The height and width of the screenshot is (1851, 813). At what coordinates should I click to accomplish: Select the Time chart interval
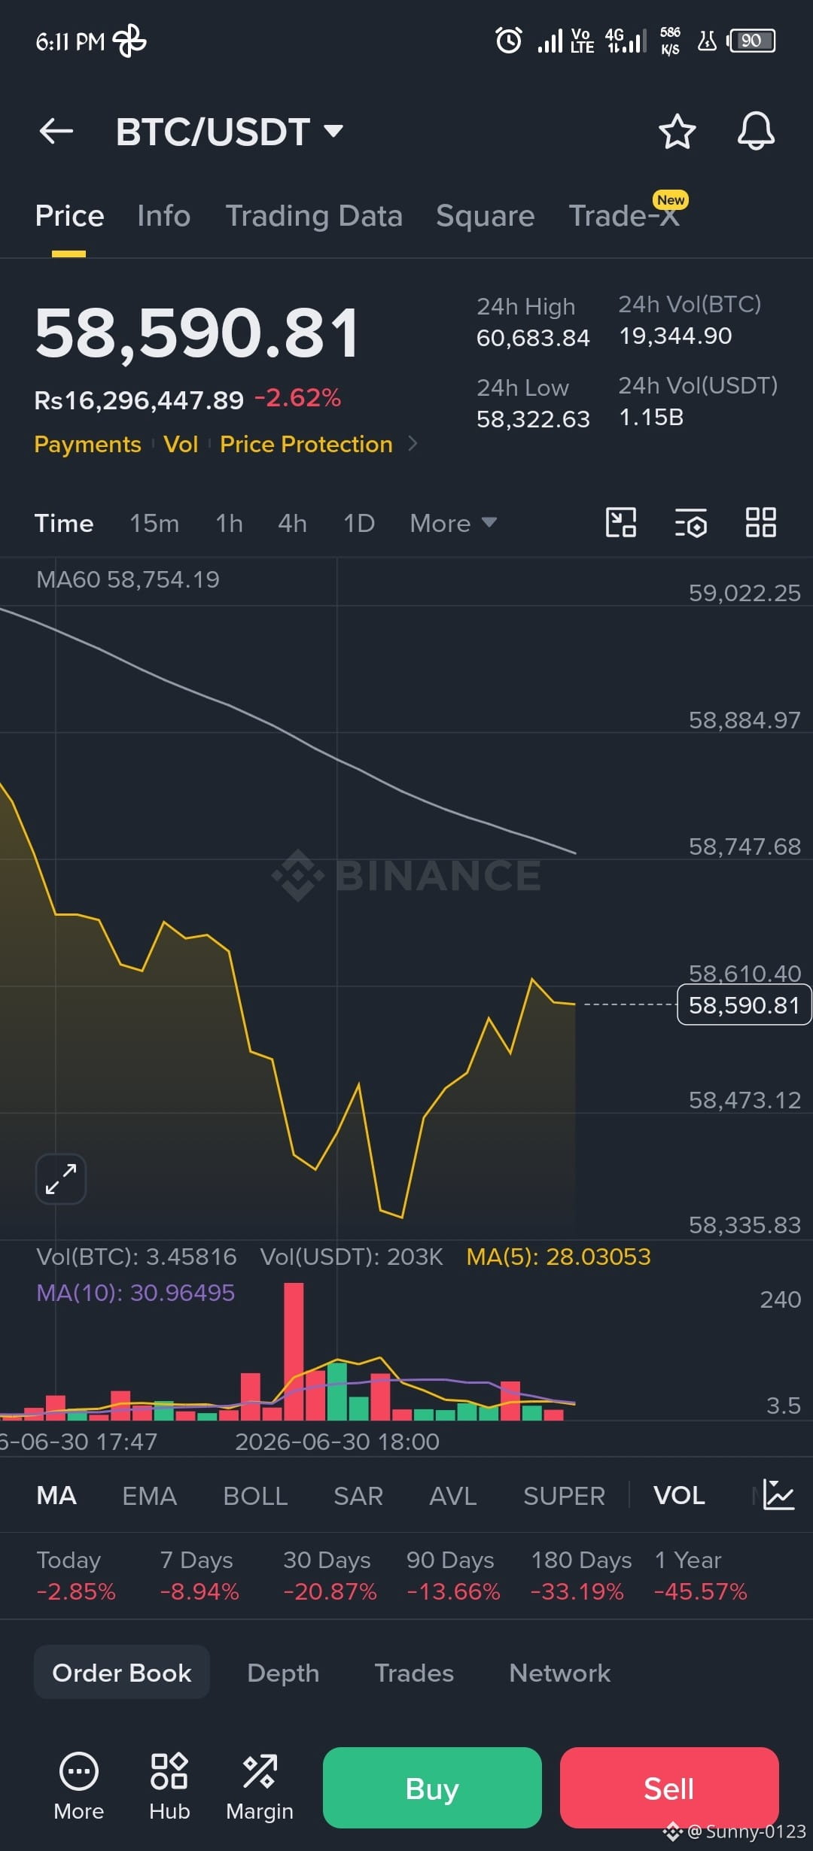(x=64, y=523)
